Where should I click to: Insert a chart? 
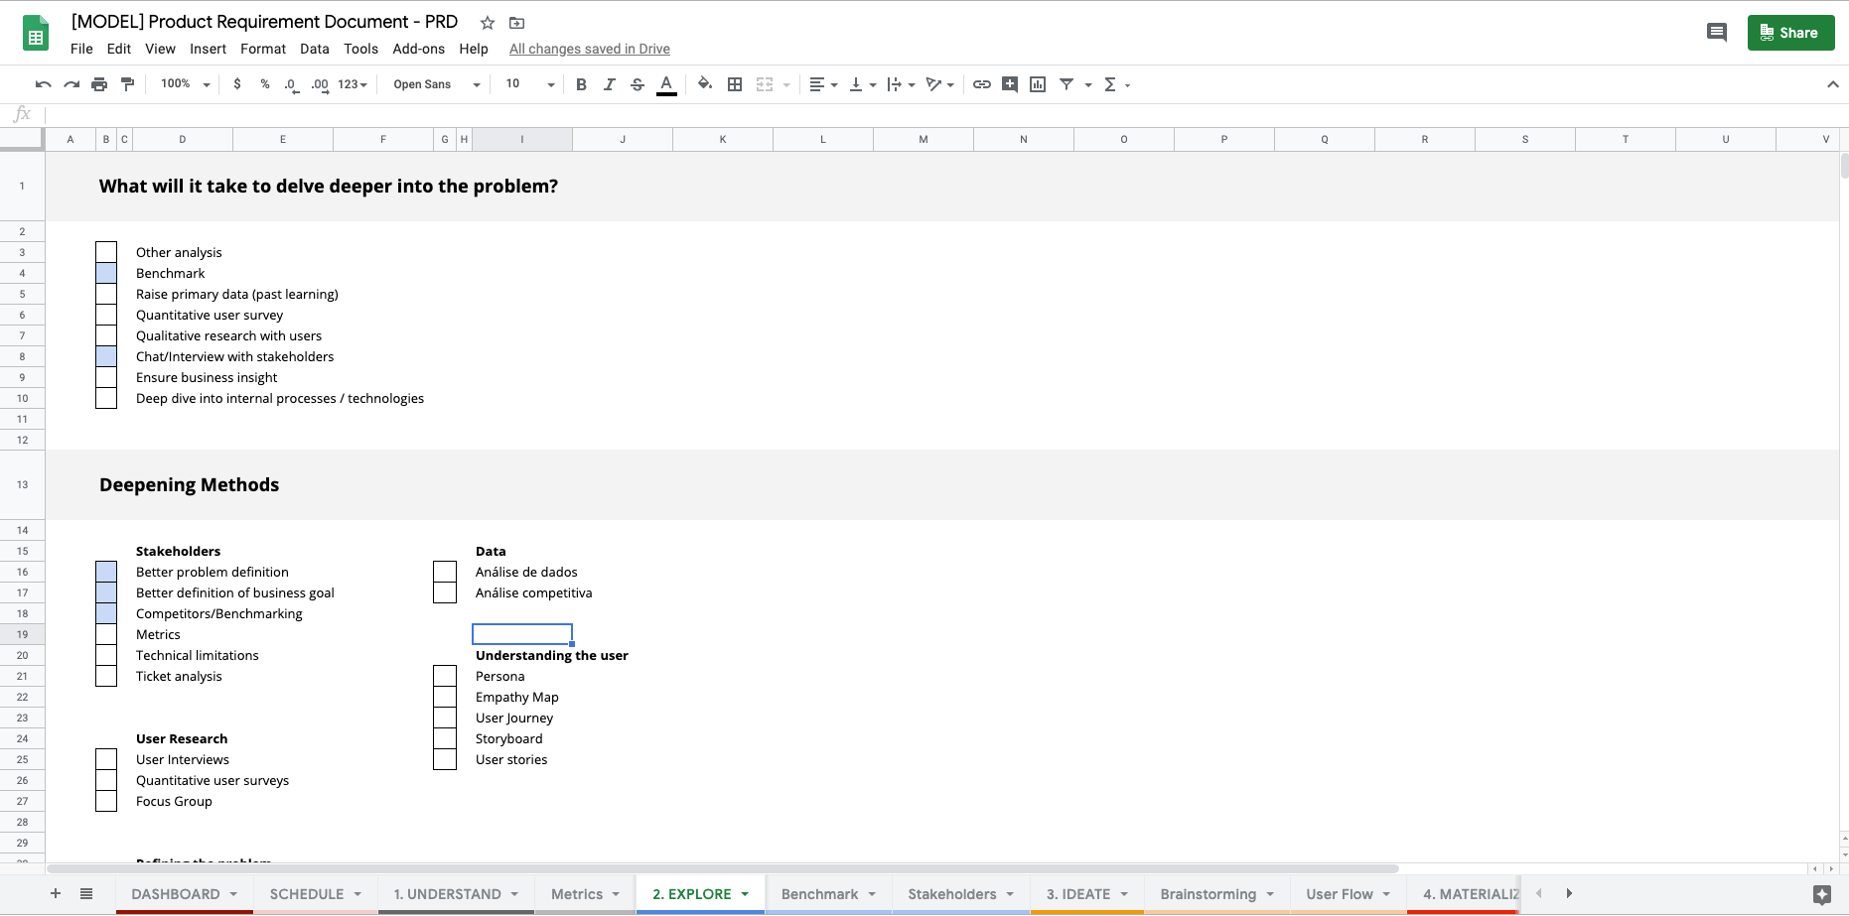pyautogui.click(x=1037, y=84)
